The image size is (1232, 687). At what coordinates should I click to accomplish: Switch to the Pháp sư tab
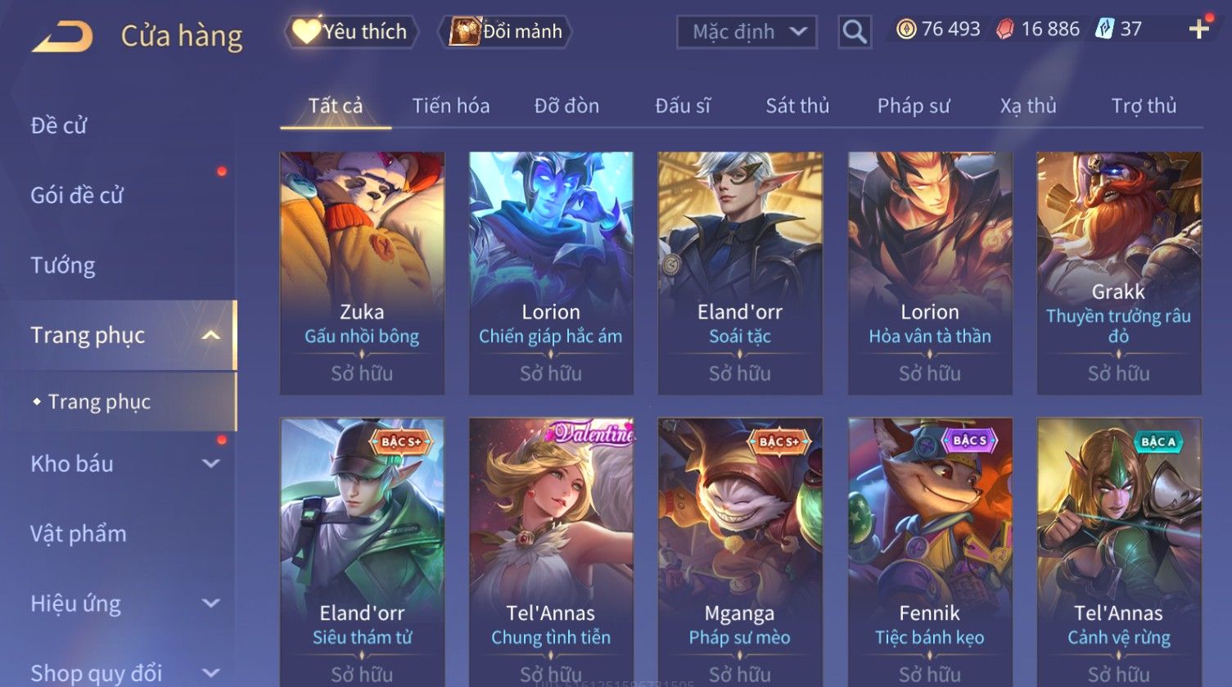point(914,106)
